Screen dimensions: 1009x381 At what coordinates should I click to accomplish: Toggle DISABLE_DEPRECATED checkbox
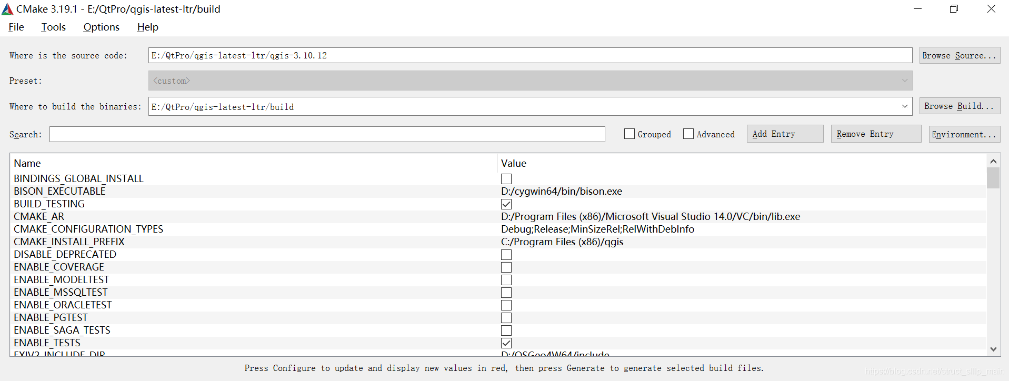[506, 255]
